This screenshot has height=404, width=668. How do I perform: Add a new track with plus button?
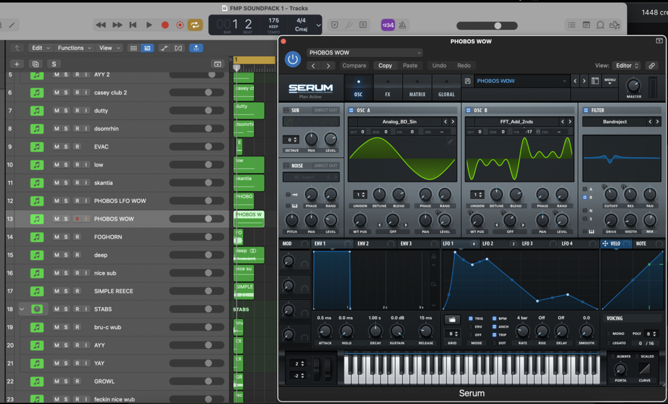tap(17, 64)
